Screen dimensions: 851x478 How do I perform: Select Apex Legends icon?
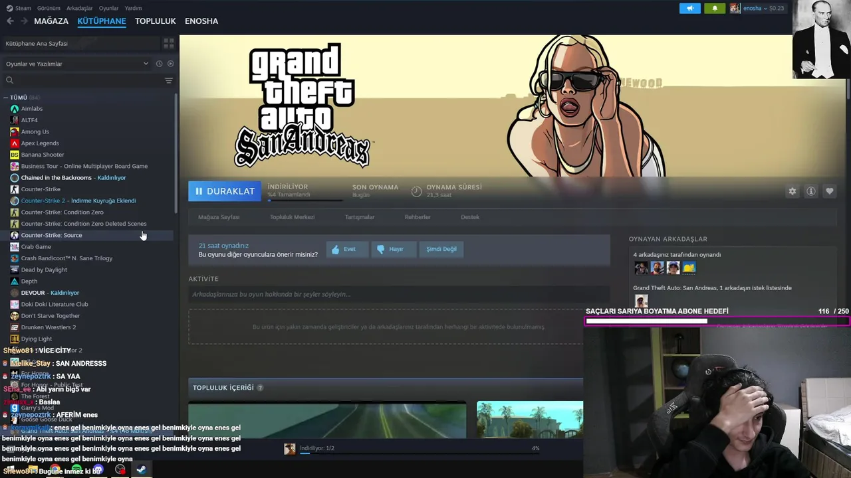15,143
